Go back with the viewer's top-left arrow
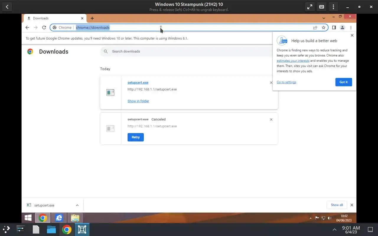The height and width of the screenshot is (236, 378). coord(7,7)
